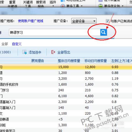
Task: Sort by 整体日均搜索量 column header
Action: click(69, 61)
